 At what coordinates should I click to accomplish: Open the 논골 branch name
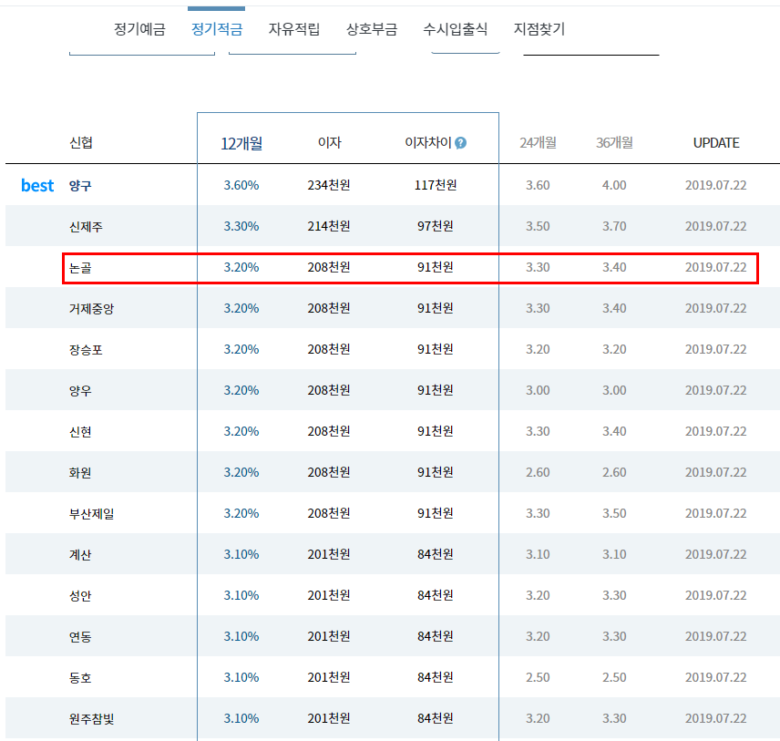tap(80, 268)
